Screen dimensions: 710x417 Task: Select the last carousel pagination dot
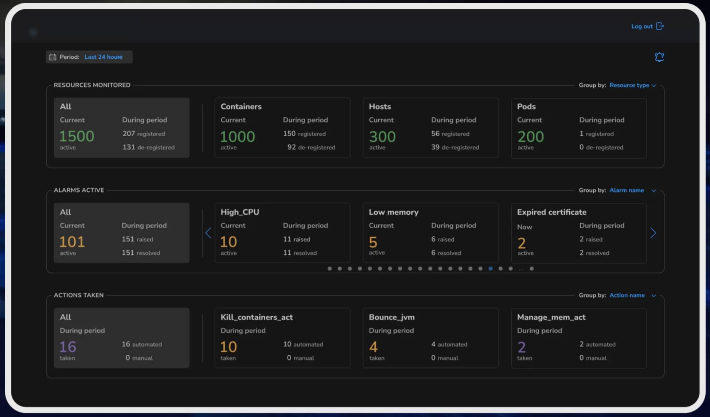click(x=532, y=269)
